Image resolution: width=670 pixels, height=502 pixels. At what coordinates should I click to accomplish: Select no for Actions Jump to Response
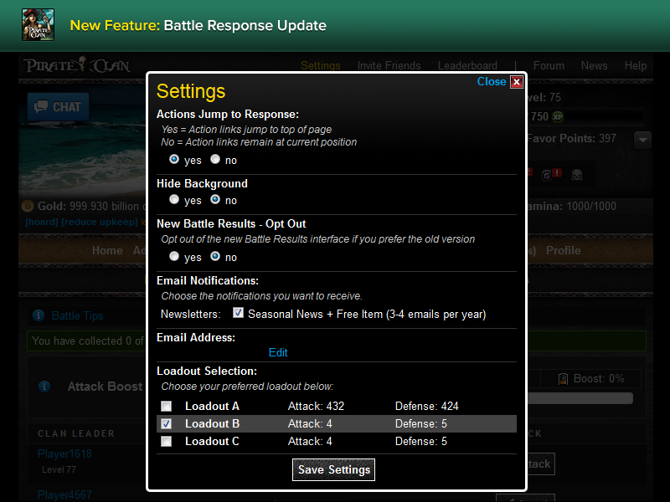click(215, 159)
